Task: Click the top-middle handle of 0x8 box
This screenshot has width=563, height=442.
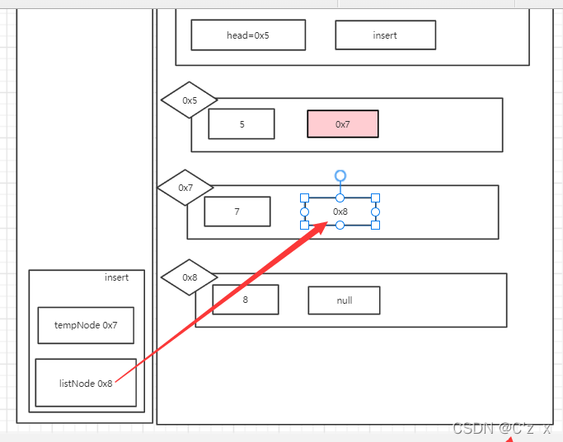Action: pos(340,198)
